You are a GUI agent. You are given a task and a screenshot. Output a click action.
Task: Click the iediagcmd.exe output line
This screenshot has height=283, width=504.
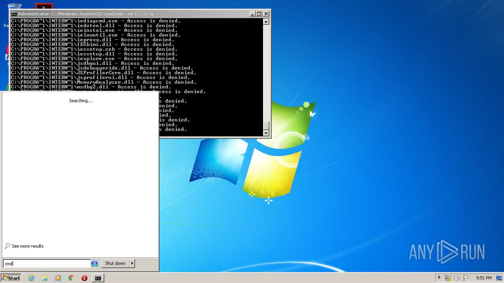click(96, 21)
